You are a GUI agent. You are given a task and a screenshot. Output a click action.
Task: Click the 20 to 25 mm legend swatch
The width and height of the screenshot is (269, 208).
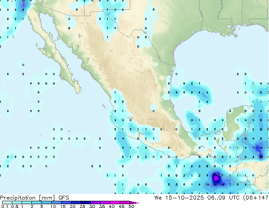tap(76, 202)
